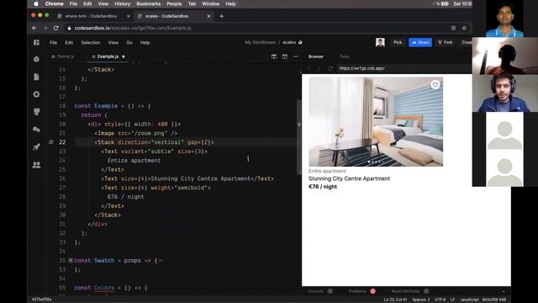Click JavaScript language mode in status bar
The height and width of the screenshot is (303, 538).
tap(469, 300)
